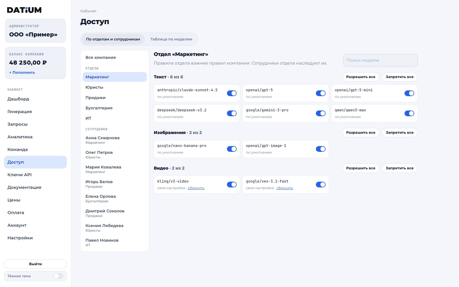This screenshot has height=287, width=459.
Task: Select По отделам и сотрудникам tab
Action: coord(113,39)
